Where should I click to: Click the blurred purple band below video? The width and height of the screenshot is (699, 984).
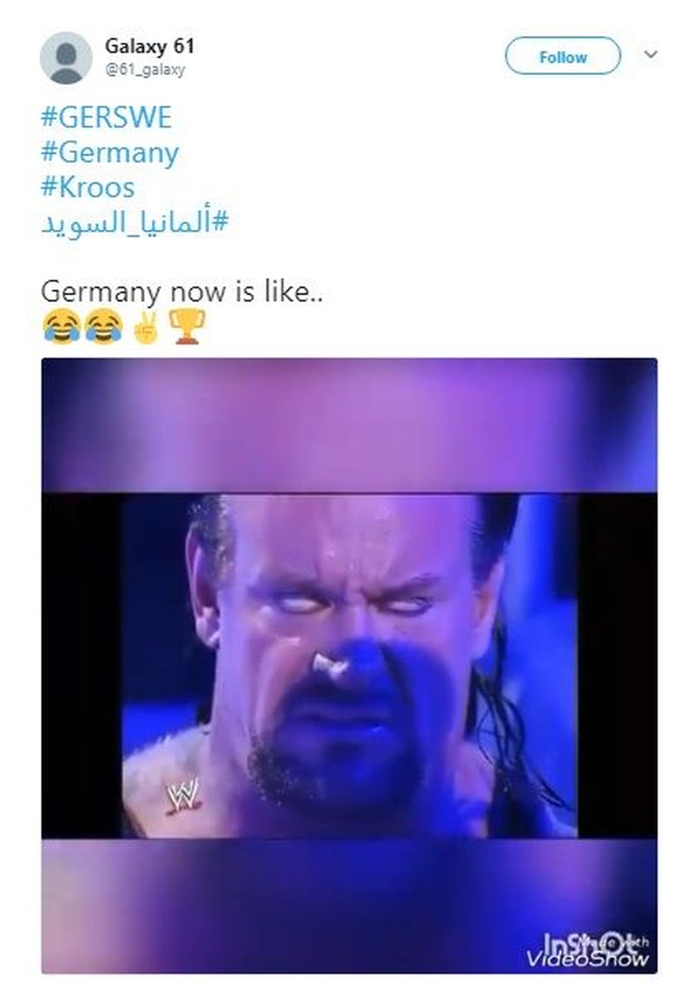click(349, 905)
